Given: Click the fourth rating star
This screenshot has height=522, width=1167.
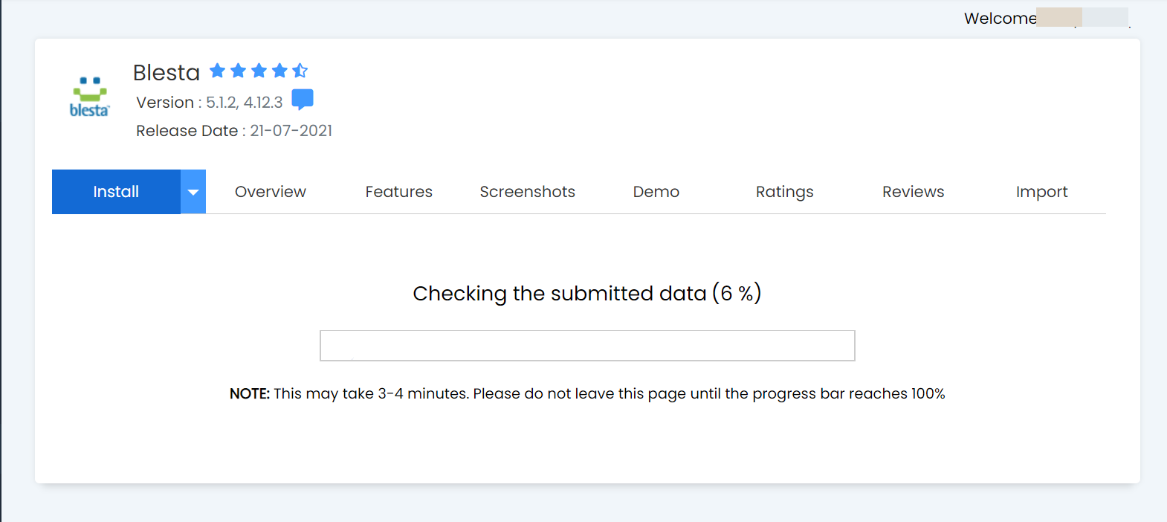Looking at the screenshot, I should pos(279,71).
